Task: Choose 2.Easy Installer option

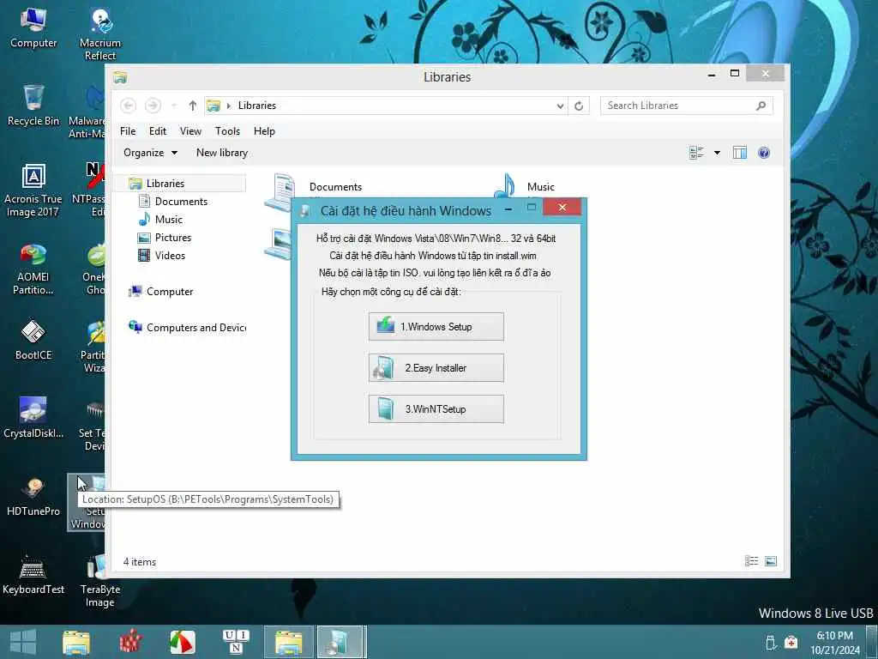Action: pos(436,367)
